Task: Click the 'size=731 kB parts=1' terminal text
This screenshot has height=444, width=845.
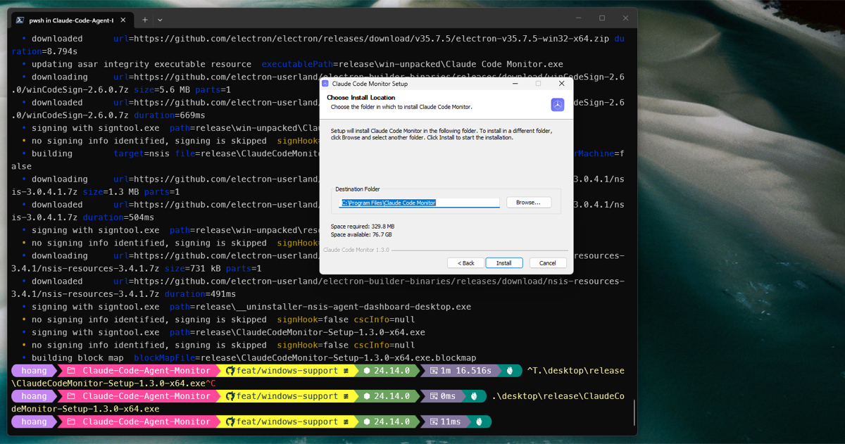Action: tap(213, 269)
